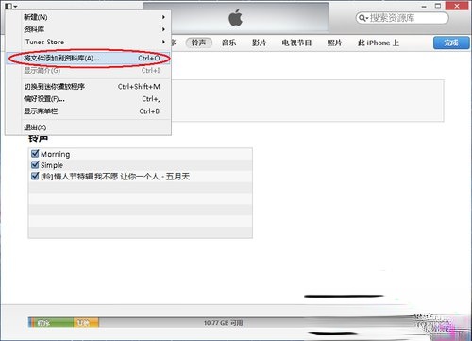Minimize the iTunes window
The height and width of the screenshot is (341, 472).
(x=424, y=6)
